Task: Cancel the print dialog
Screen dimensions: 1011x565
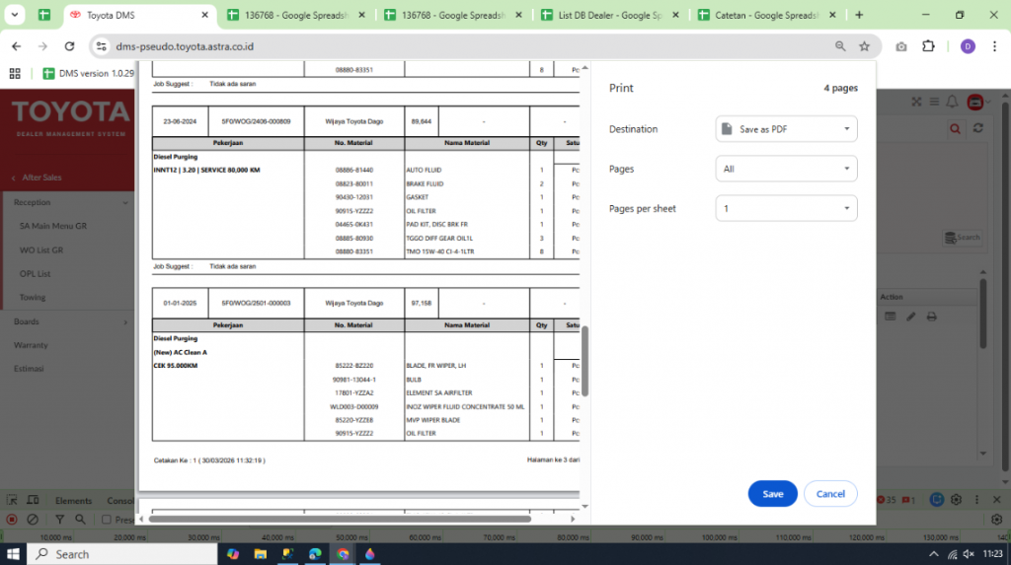Action: click(x=830, y=494)
